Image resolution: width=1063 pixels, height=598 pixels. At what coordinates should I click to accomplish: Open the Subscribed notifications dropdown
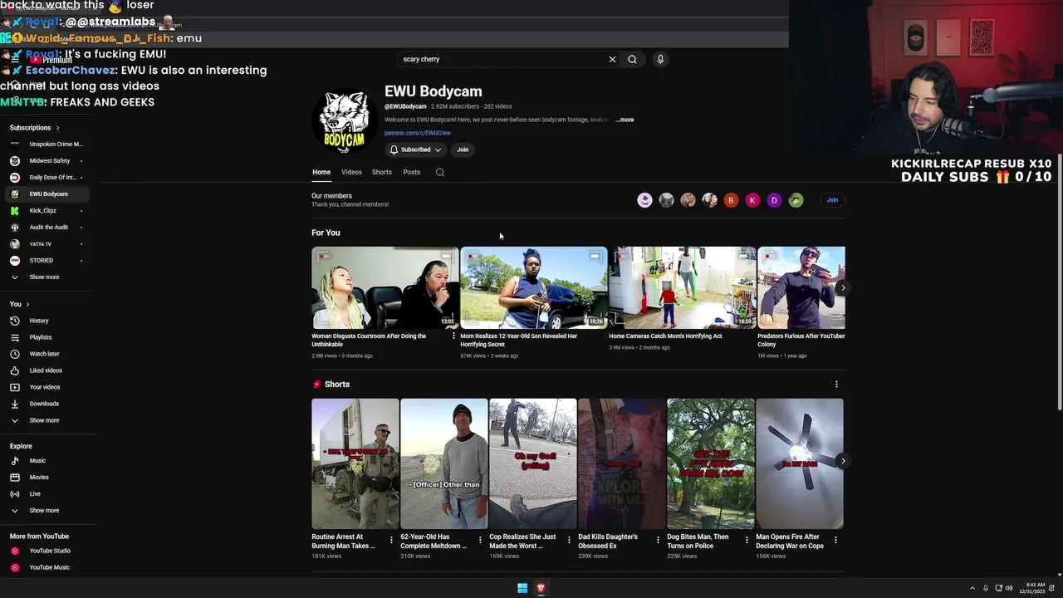[415, 149]
